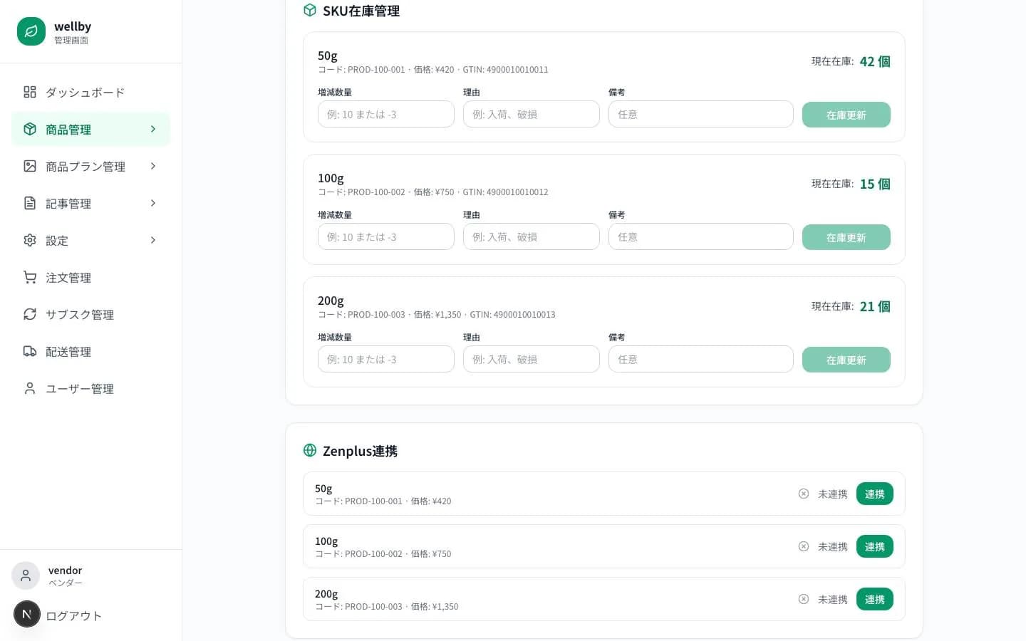Navigate to 配送管理
Viewport: 1026px width, 641px height.
[90, 351]
